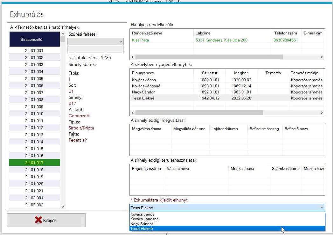Select Teszt Elekné highlighted dropdown option
The height and width of the screenshot is (235, 333).
coord(142,229)
